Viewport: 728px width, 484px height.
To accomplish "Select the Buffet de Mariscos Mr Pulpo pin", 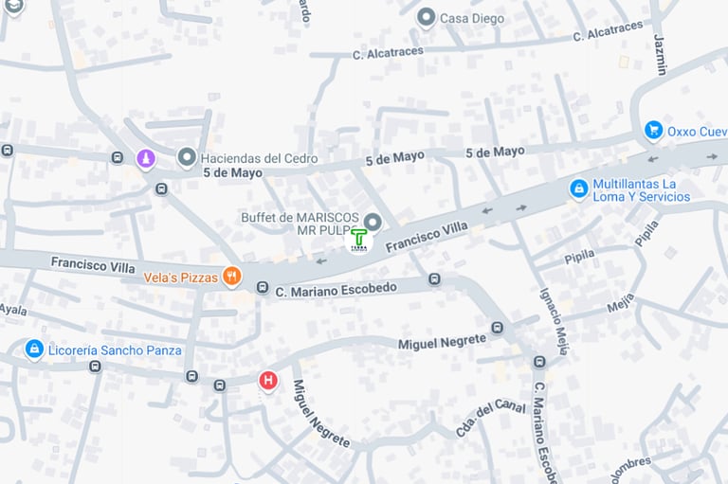I will [373, 223].
